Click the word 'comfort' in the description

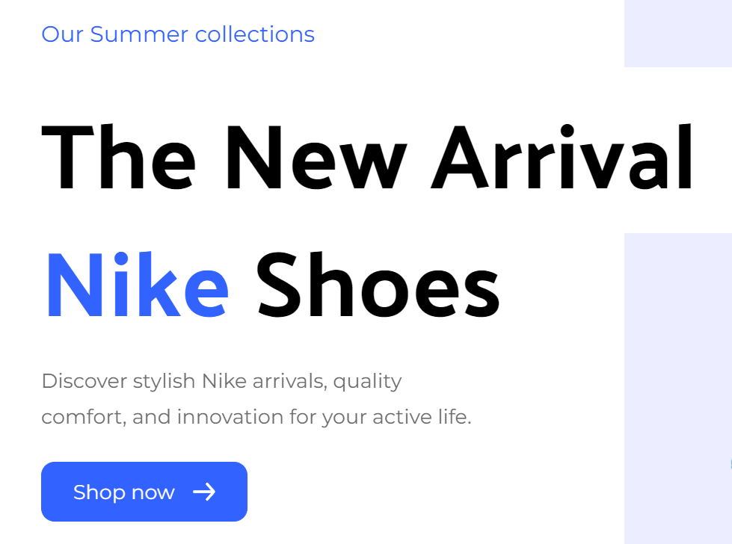[81, 417]
